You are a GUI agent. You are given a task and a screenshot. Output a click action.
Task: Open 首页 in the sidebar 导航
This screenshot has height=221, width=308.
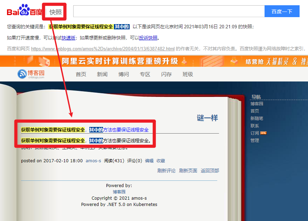click(x=255, y=111)
